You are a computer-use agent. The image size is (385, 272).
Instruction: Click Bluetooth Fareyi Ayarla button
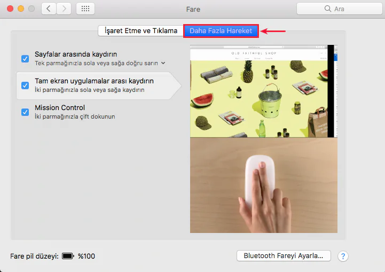[x=284, y=256]
